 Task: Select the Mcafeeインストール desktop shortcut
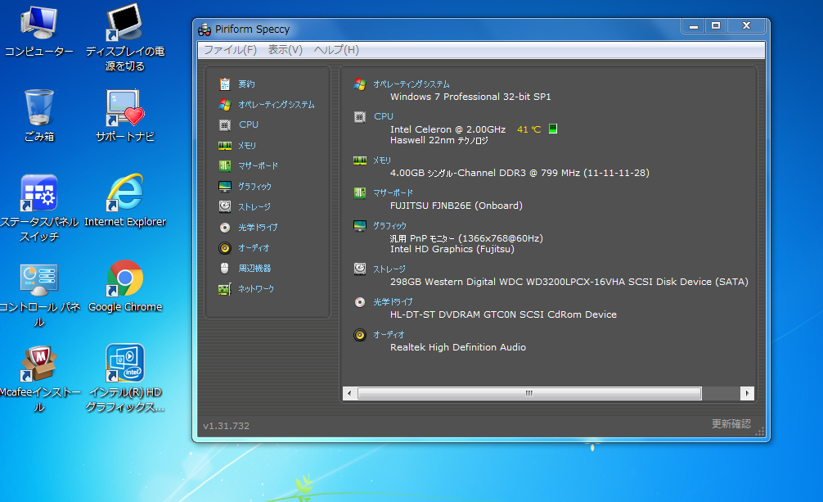click(39, 379)
